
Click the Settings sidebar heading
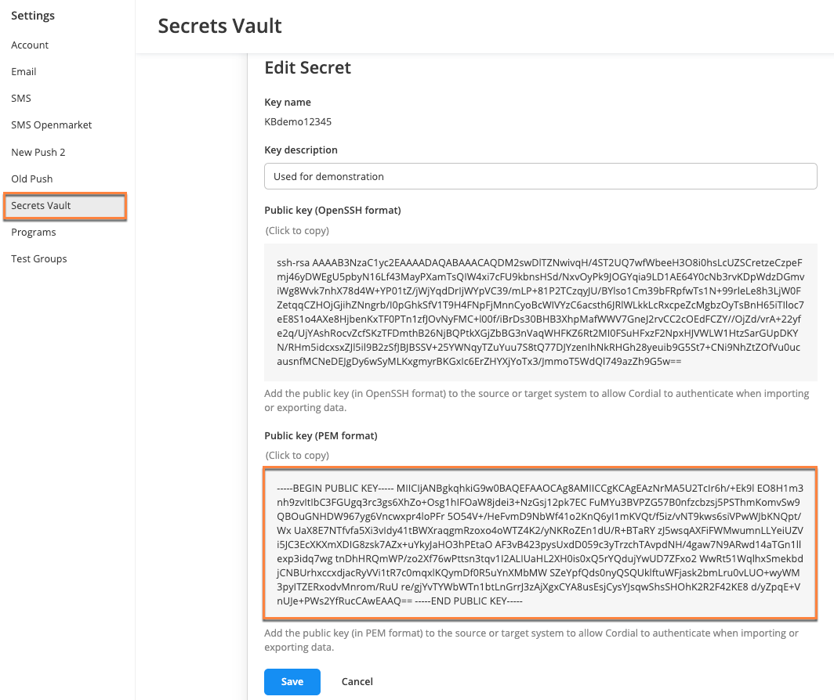(x=33, y=16)
